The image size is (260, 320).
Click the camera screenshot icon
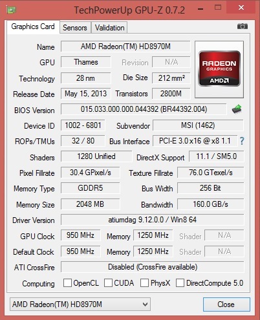[243, 27]
